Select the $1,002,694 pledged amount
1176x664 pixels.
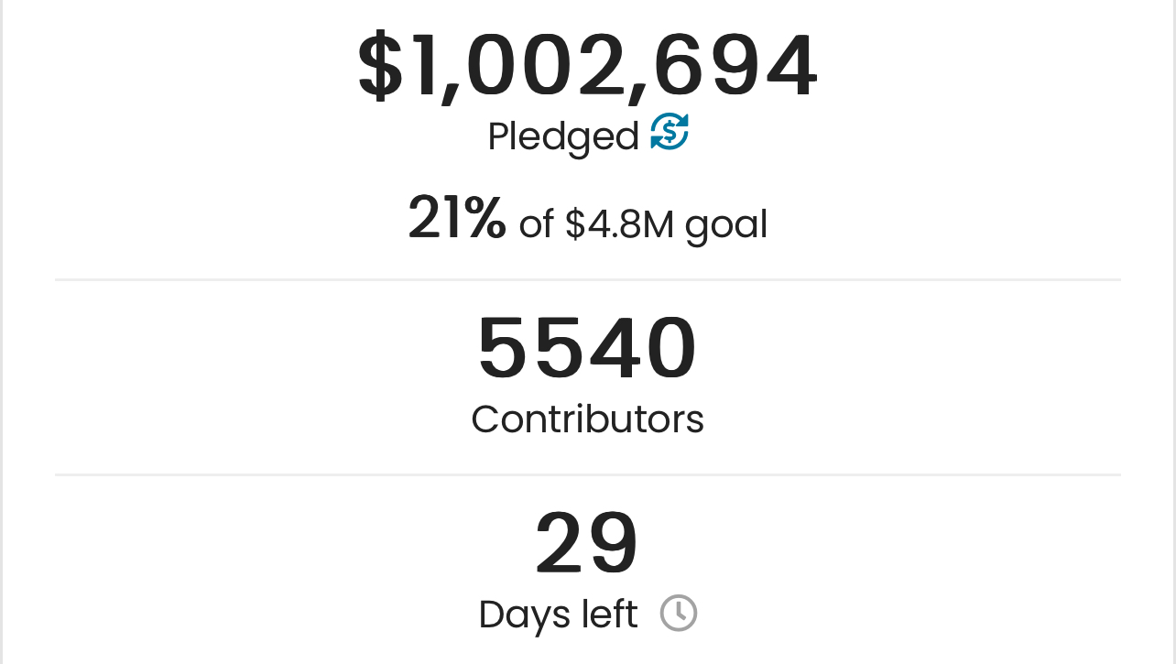pyautogui.click(x=587, y=68)
